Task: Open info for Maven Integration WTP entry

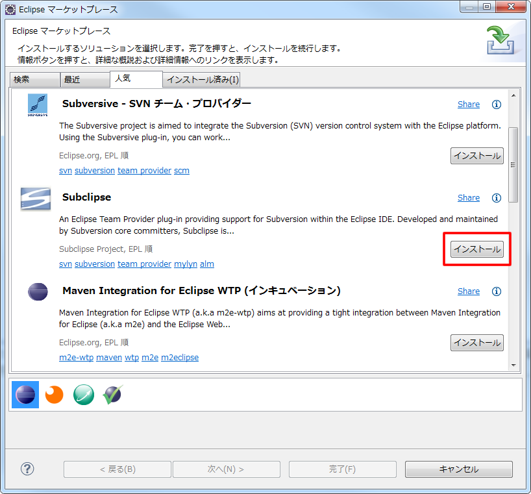Action: coord(496,291)
